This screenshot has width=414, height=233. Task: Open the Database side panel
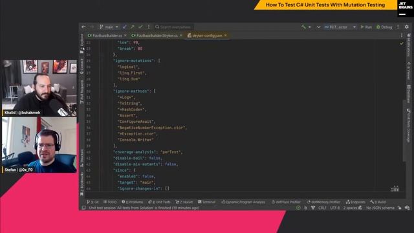409,94
